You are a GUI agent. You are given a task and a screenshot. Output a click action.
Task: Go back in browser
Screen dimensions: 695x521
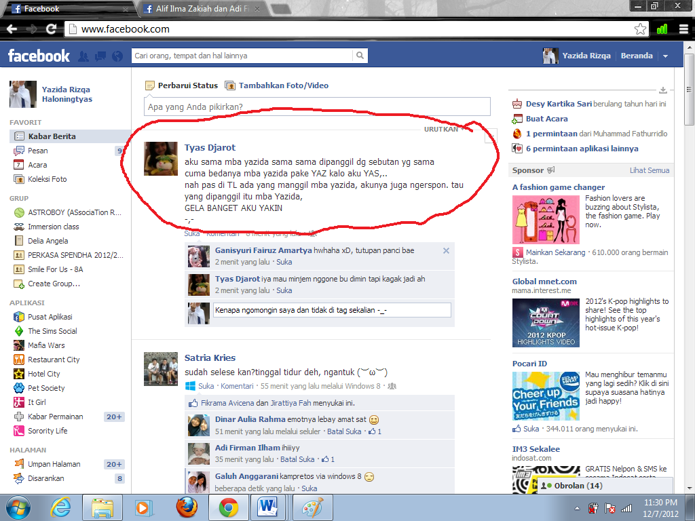pos(12,29)
